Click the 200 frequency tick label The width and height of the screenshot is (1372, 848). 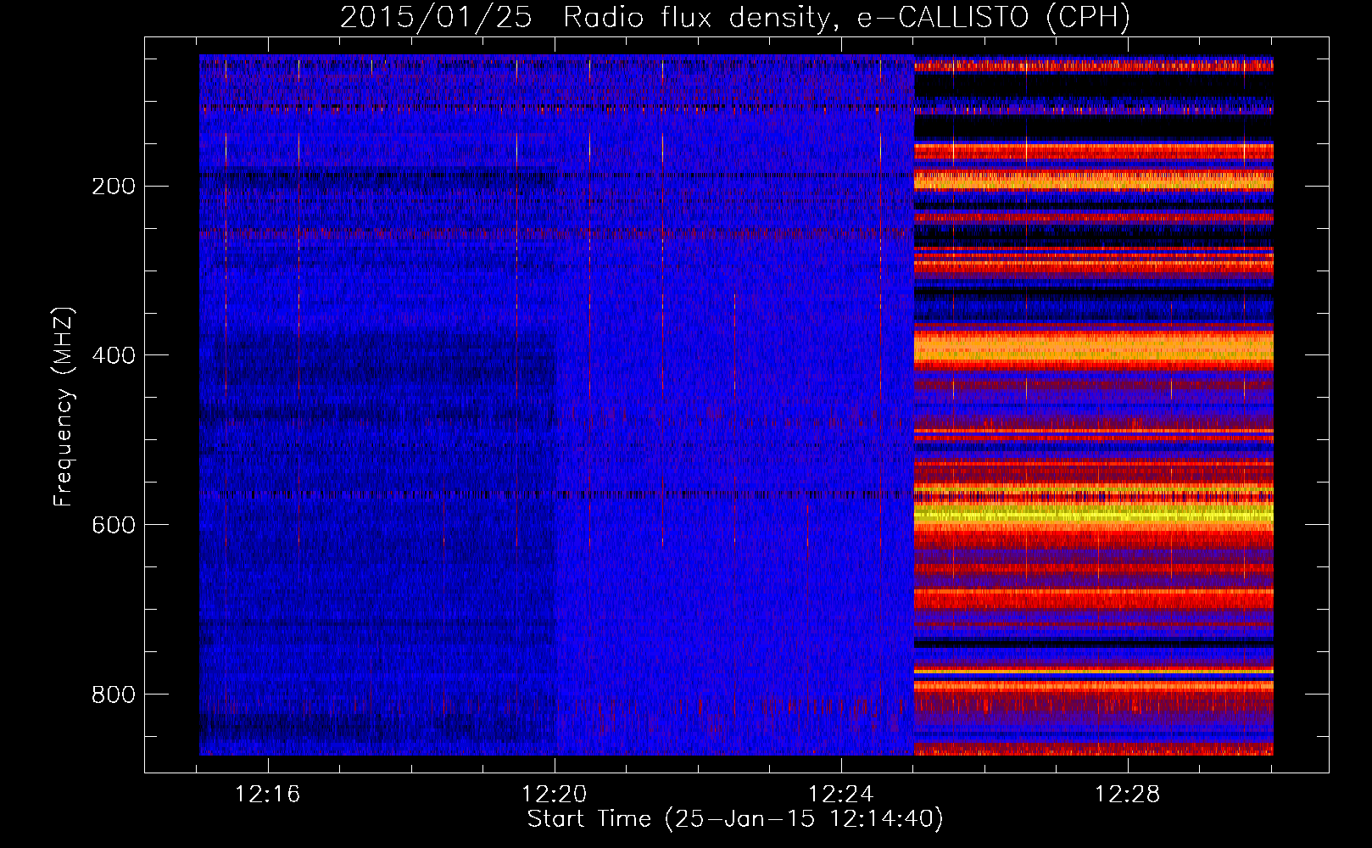(114, 187)
